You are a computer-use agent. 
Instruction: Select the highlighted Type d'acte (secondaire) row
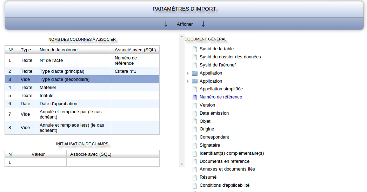coord(82,79)
